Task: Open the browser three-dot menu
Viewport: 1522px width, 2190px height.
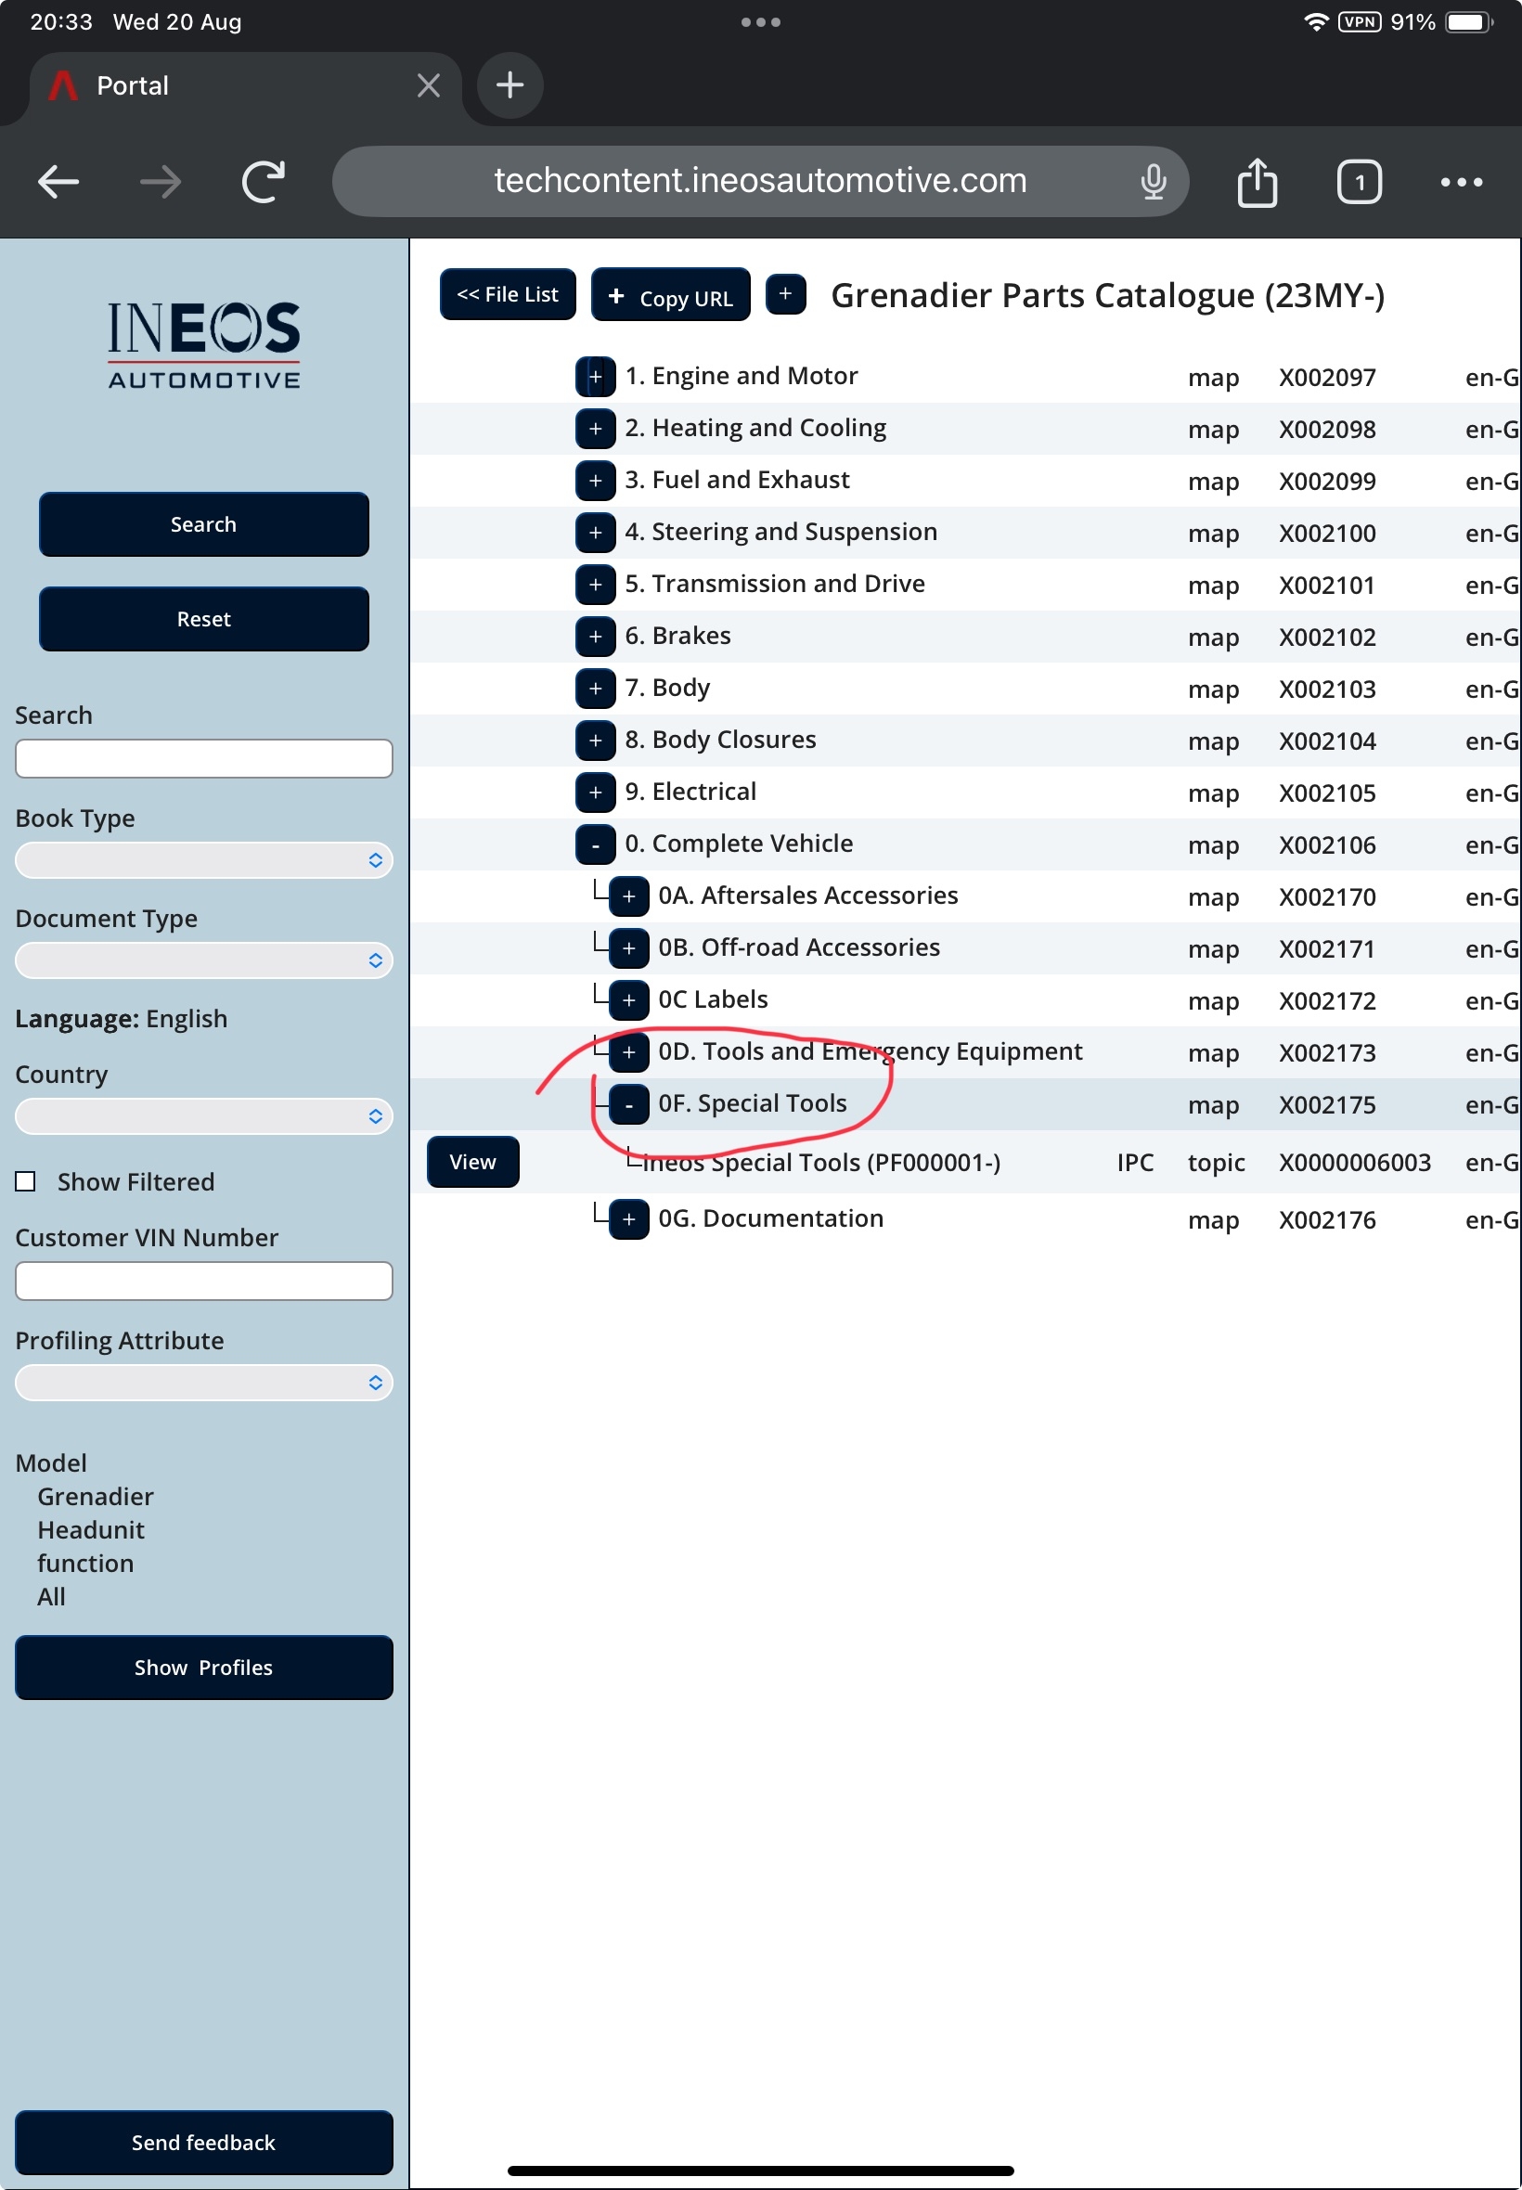Action: point(1461,181)
